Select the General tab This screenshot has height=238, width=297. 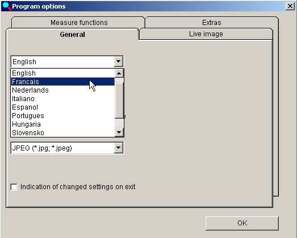(72, 35)
